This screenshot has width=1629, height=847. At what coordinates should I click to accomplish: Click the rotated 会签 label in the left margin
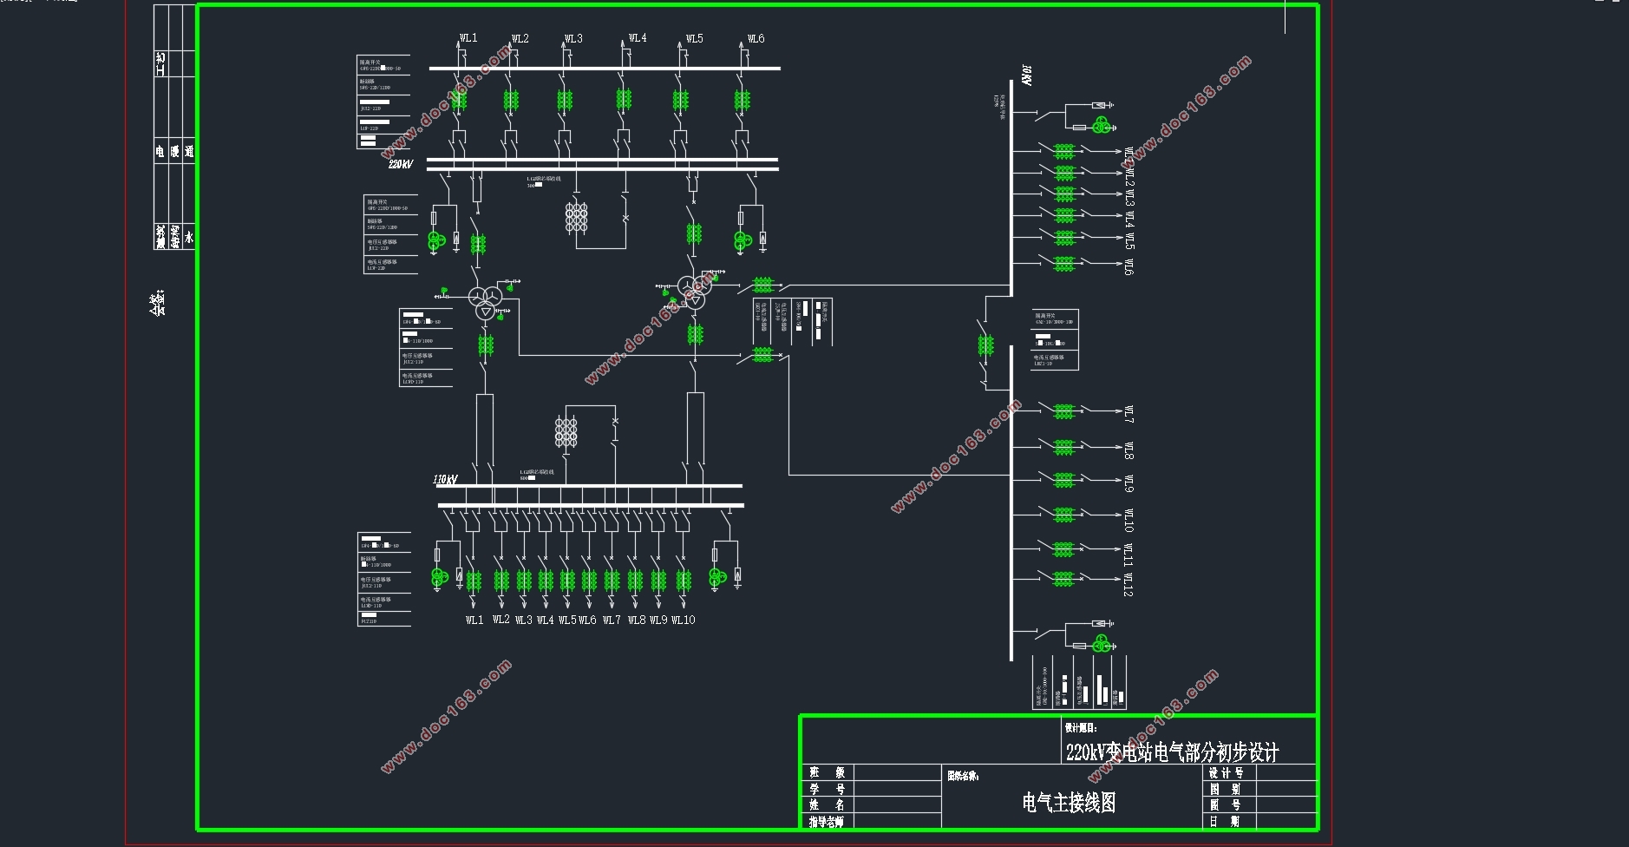click(x=157, y=302)
